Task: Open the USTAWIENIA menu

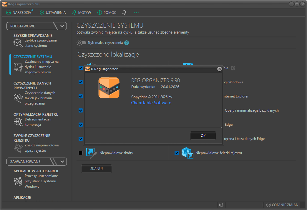Action: (x=53, y=13)
